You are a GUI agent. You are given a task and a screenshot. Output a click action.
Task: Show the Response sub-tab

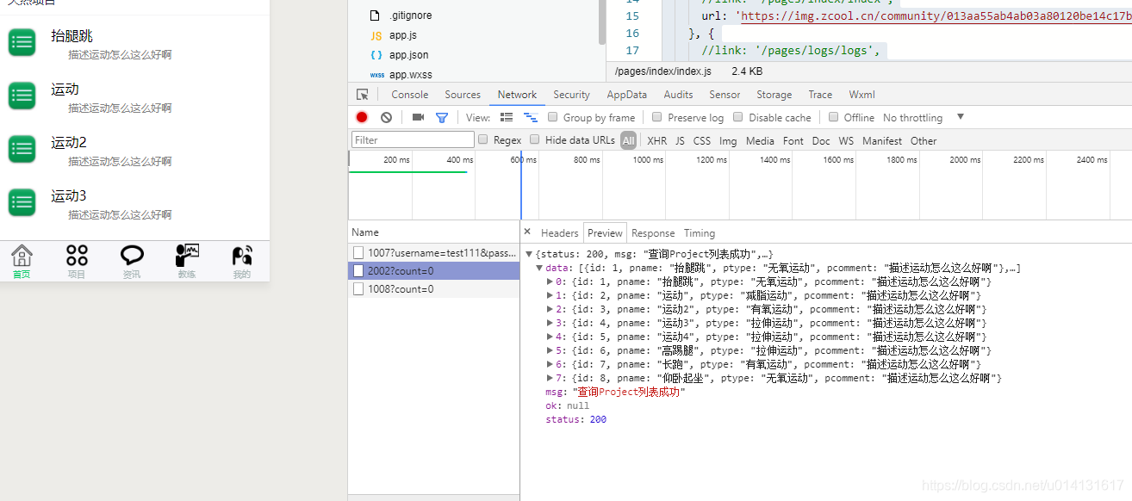(x=653, y=233)
